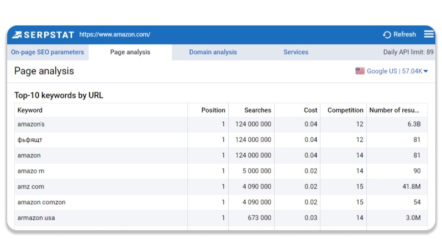Switch to On-page SEO parameters tab

point(48,52)
